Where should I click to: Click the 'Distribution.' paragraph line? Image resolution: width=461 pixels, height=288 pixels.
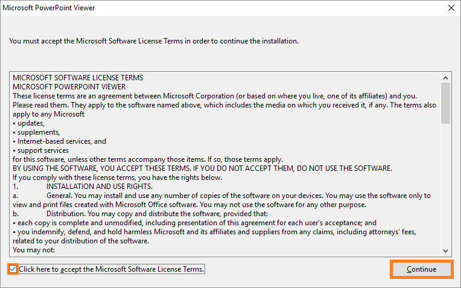pyautogui.click(x=140, y=214)
